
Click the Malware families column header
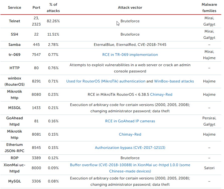pyautogui.click(x=209, y=8)
